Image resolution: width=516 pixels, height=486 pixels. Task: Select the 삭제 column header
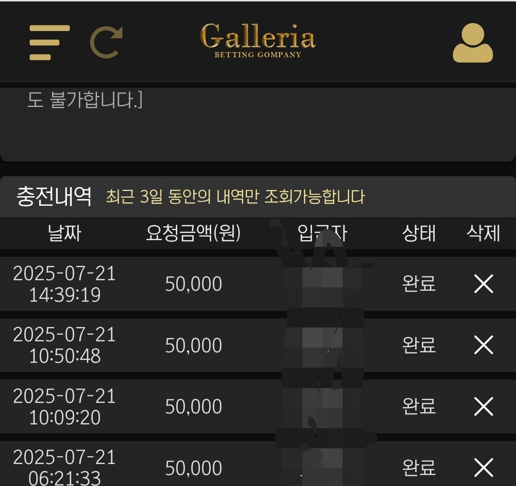[x=484, y=233]
